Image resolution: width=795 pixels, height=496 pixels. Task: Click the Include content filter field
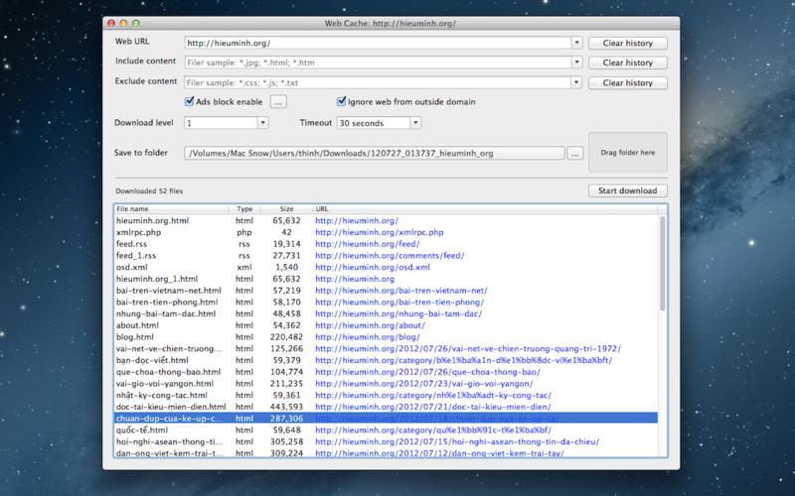coord(378,62)
